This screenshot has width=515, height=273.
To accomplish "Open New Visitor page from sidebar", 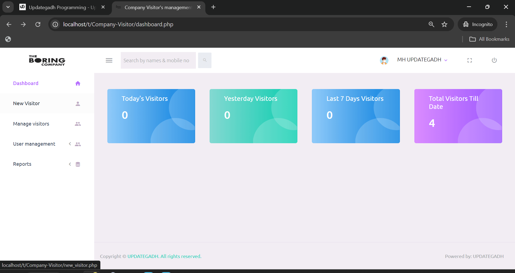I will click(x=27, y=104).
